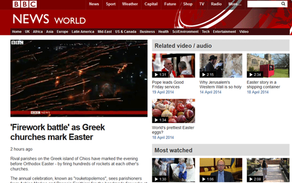The height and width of the screenshot is (183, 292).
Task: Play the World's prettiest Easter eggs video
Action: point(173,111)
